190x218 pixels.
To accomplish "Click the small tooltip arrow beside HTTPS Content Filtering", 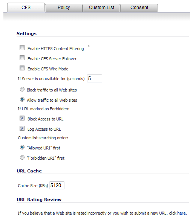I will click(x=89, y=46).
